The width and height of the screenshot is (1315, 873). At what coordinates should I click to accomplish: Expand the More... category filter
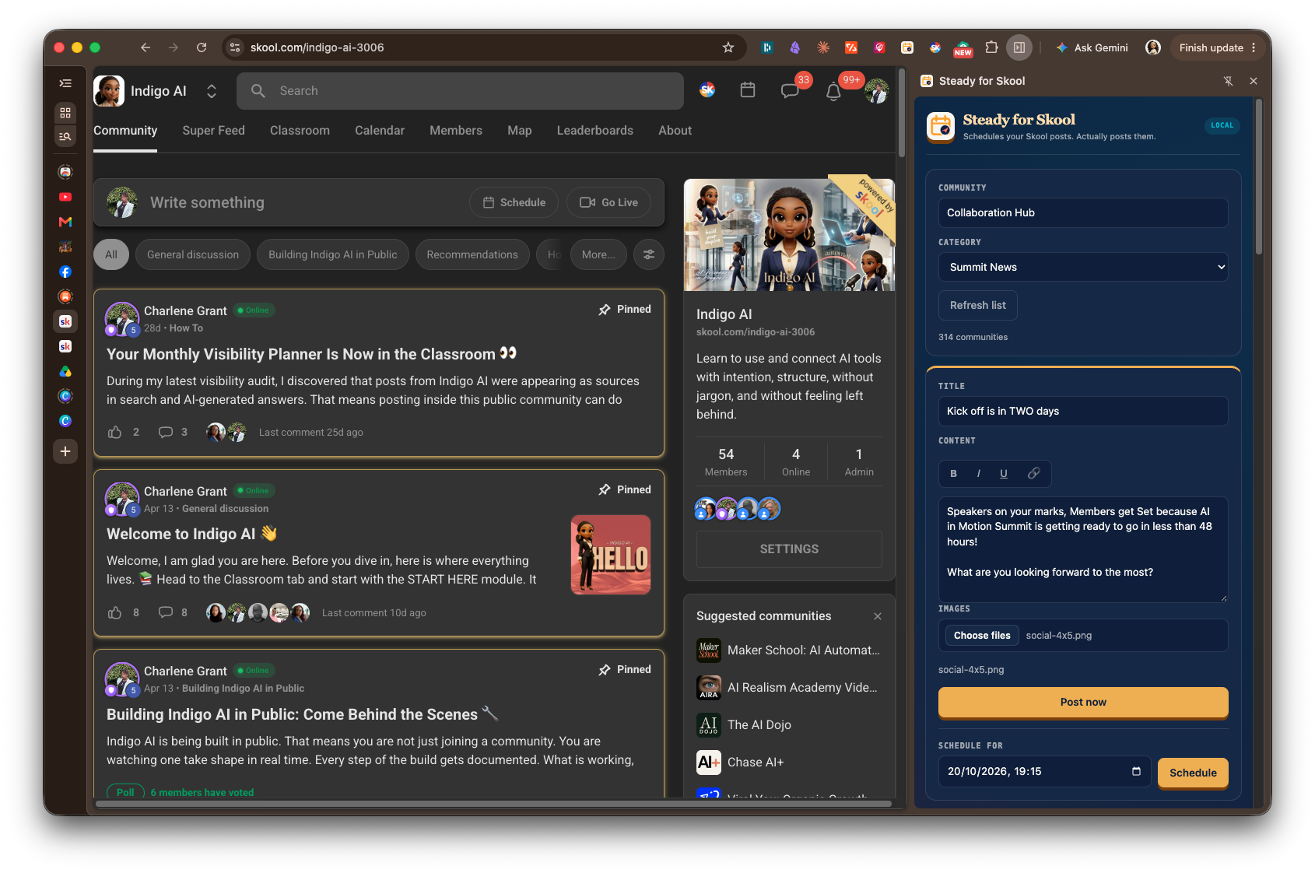click(x=598, y=254)
